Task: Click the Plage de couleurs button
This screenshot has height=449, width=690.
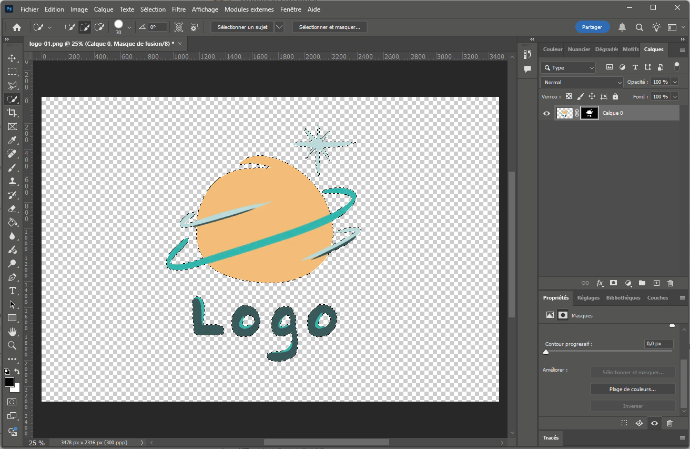Action: tap(633, 390)
